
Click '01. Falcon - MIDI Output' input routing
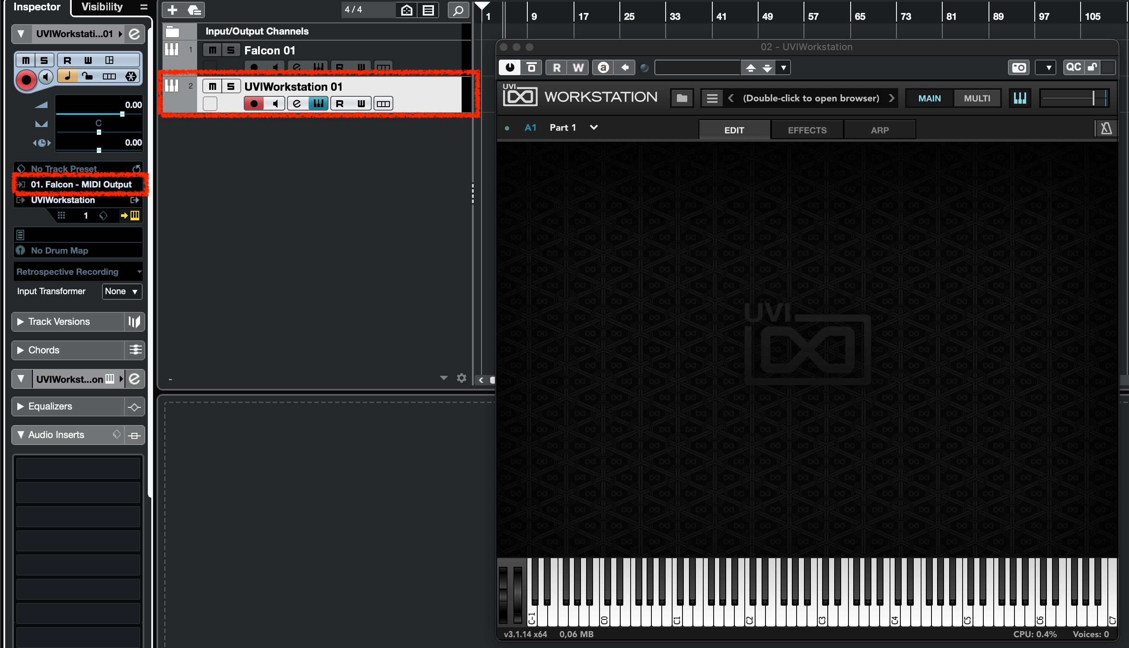click(80, 184)
